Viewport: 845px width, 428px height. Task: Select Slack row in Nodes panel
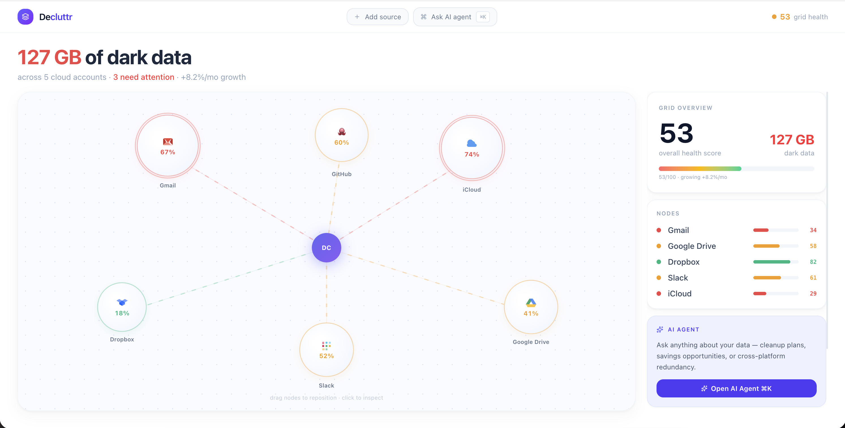tap(678, 278)
